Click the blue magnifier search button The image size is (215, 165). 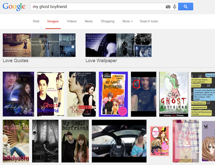pyautogui.click(x=186, y=7)
